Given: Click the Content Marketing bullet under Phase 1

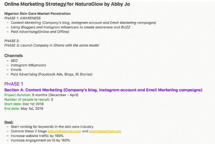Looking at the screenshot, I should click(83, 23).
